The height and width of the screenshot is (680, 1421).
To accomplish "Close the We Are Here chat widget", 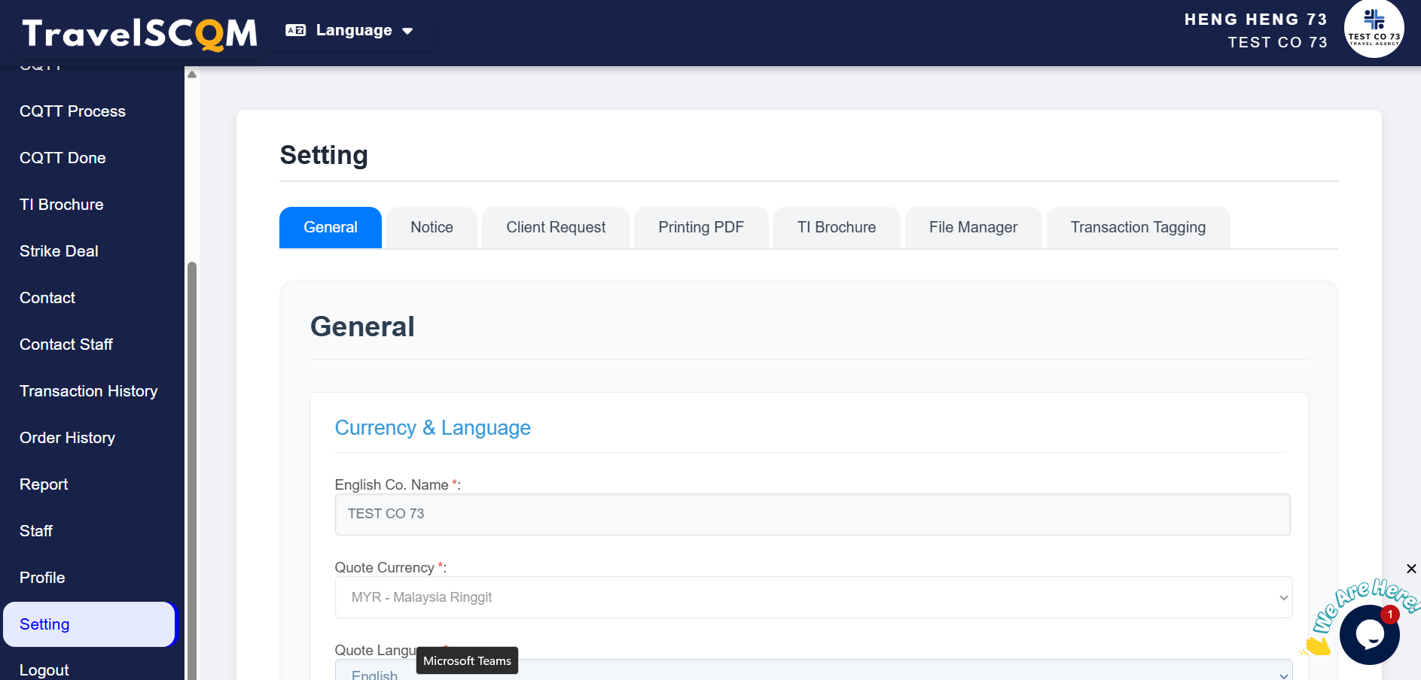I will coord(1411,569).
